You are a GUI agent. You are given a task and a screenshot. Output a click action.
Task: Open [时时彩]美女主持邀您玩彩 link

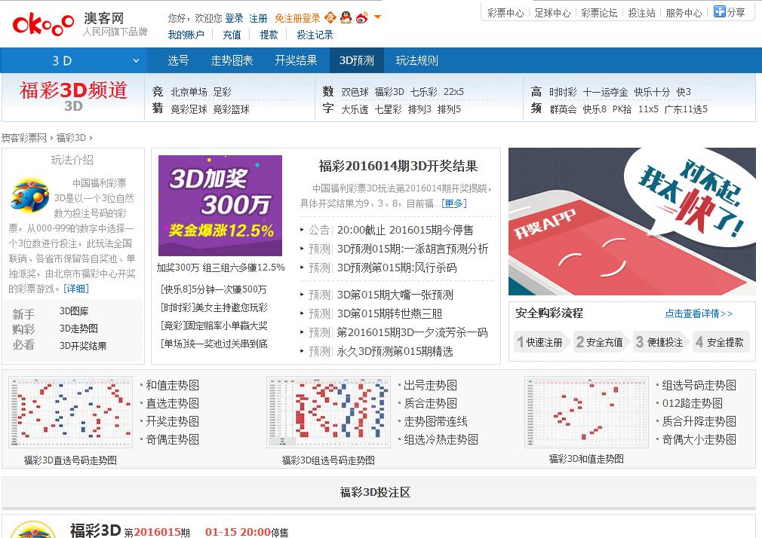click(214, 307)
